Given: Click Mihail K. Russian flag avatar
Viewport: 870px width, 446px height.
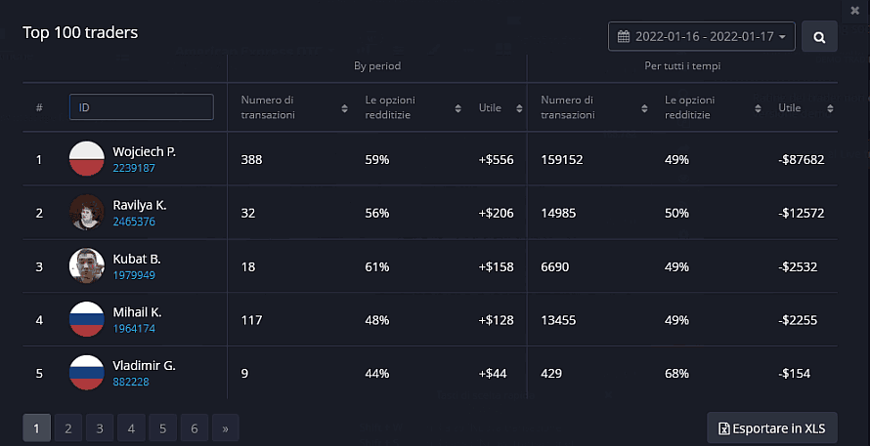Looking at the screenshot, I should [87, 319].
